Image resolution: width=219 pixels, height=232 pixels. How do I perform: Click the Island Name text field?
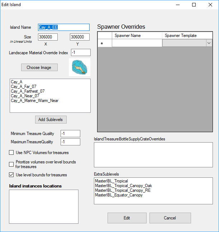click(x=64, y=27)
